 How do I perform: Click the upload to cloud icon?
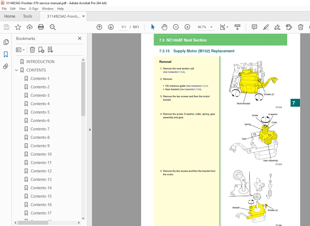point(30,27)
